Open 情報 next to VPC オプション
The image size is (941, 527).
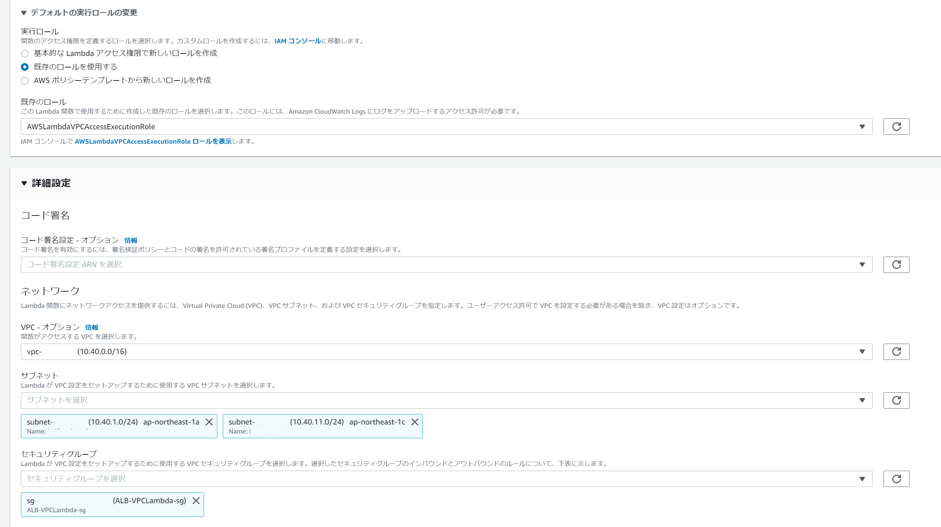point(91,327)
